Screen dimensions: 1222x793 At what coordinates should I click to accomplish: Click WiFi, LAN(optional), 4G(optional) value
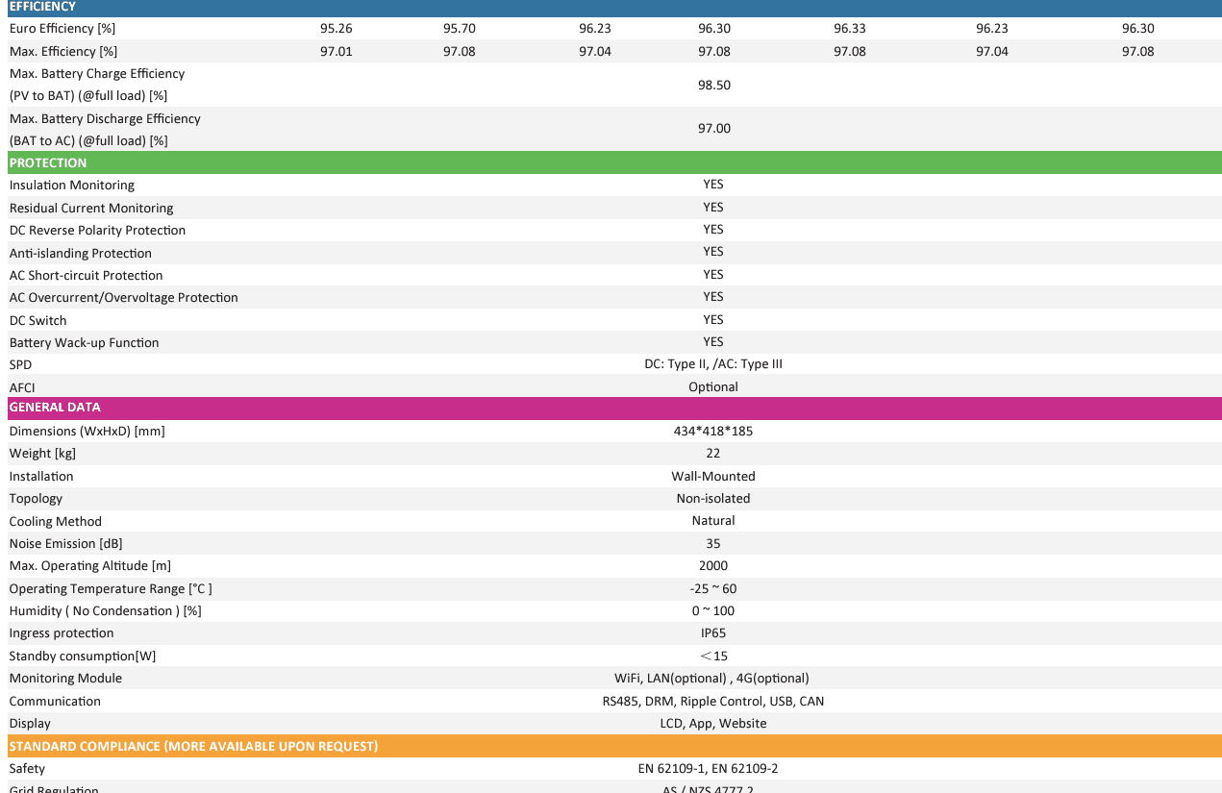click(x=712, y=678)
